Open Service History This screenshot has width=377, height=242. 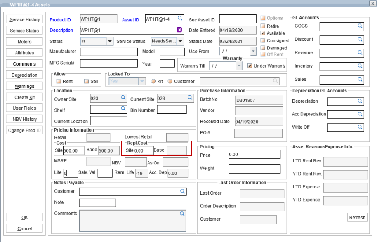(25, 19)
